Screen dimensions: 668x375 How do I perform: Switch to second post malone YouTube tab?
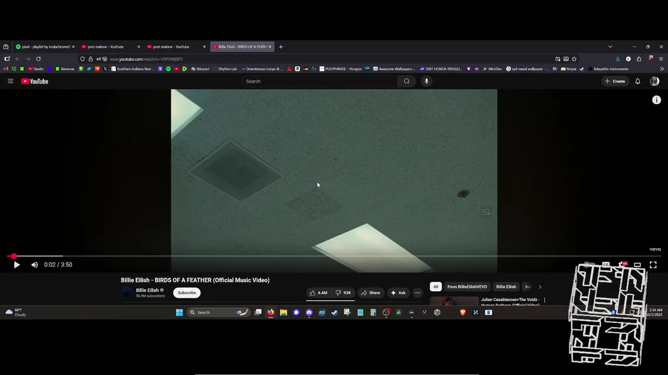(x=175, y=47)
